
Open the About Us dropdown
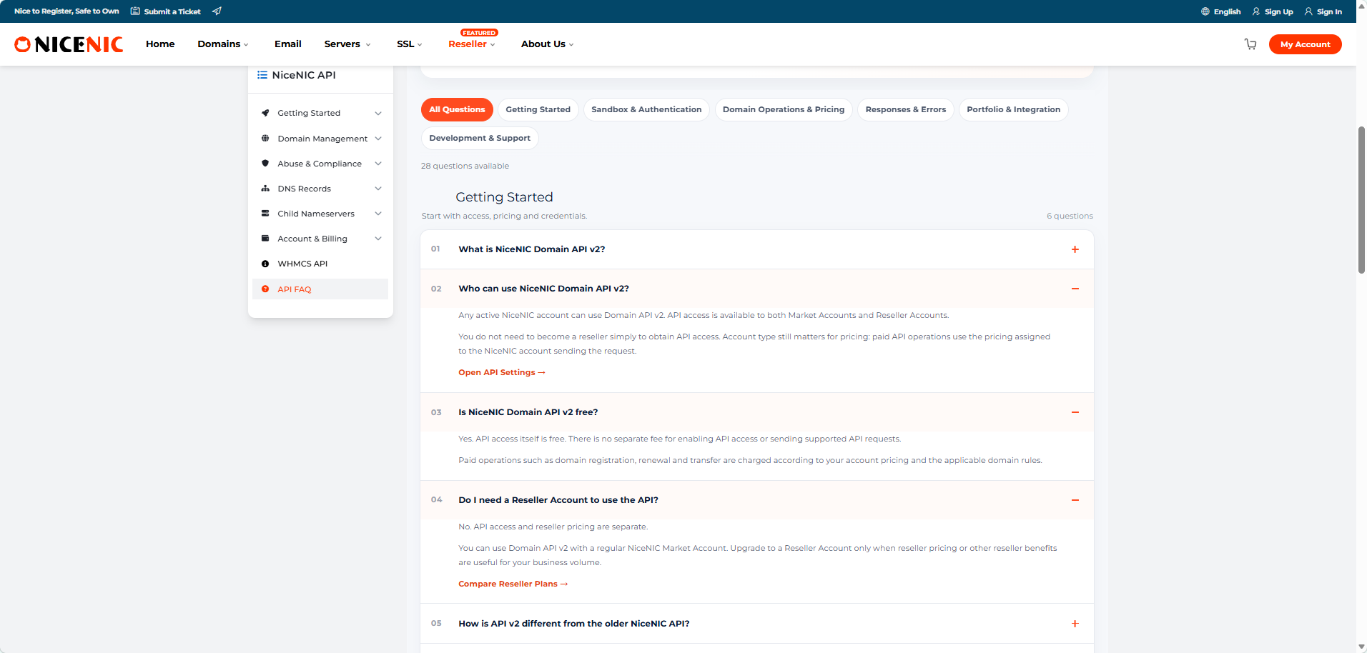pyautogui.click(x=548, y=44)
